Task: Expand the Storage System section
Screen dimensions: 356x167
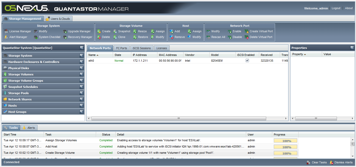Action: tap(82, 55)
